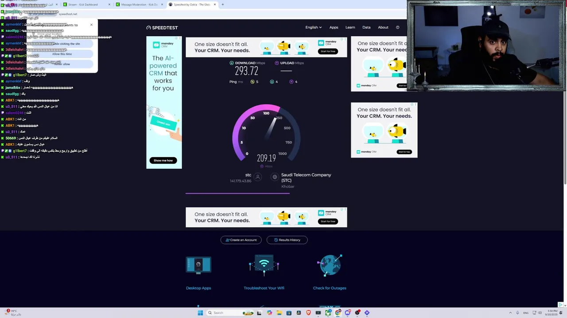
Task: Click the globe server icon
Action: click(x=275, y=177)
